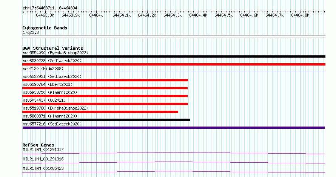The image size is (336, 177).
Task: Click the 64463.9k ruler tick label
Action: [x=71, y=15]
